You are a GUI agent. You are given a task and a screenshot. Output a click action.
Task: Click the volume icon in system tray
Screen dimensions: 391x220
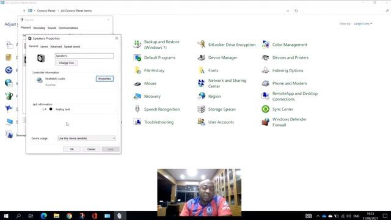349,216
